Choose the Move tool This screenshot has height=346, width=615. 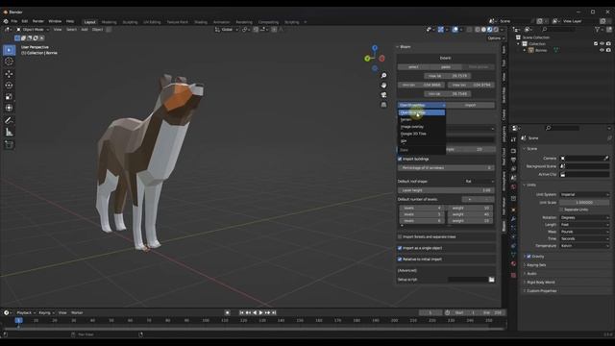[9, 74]
